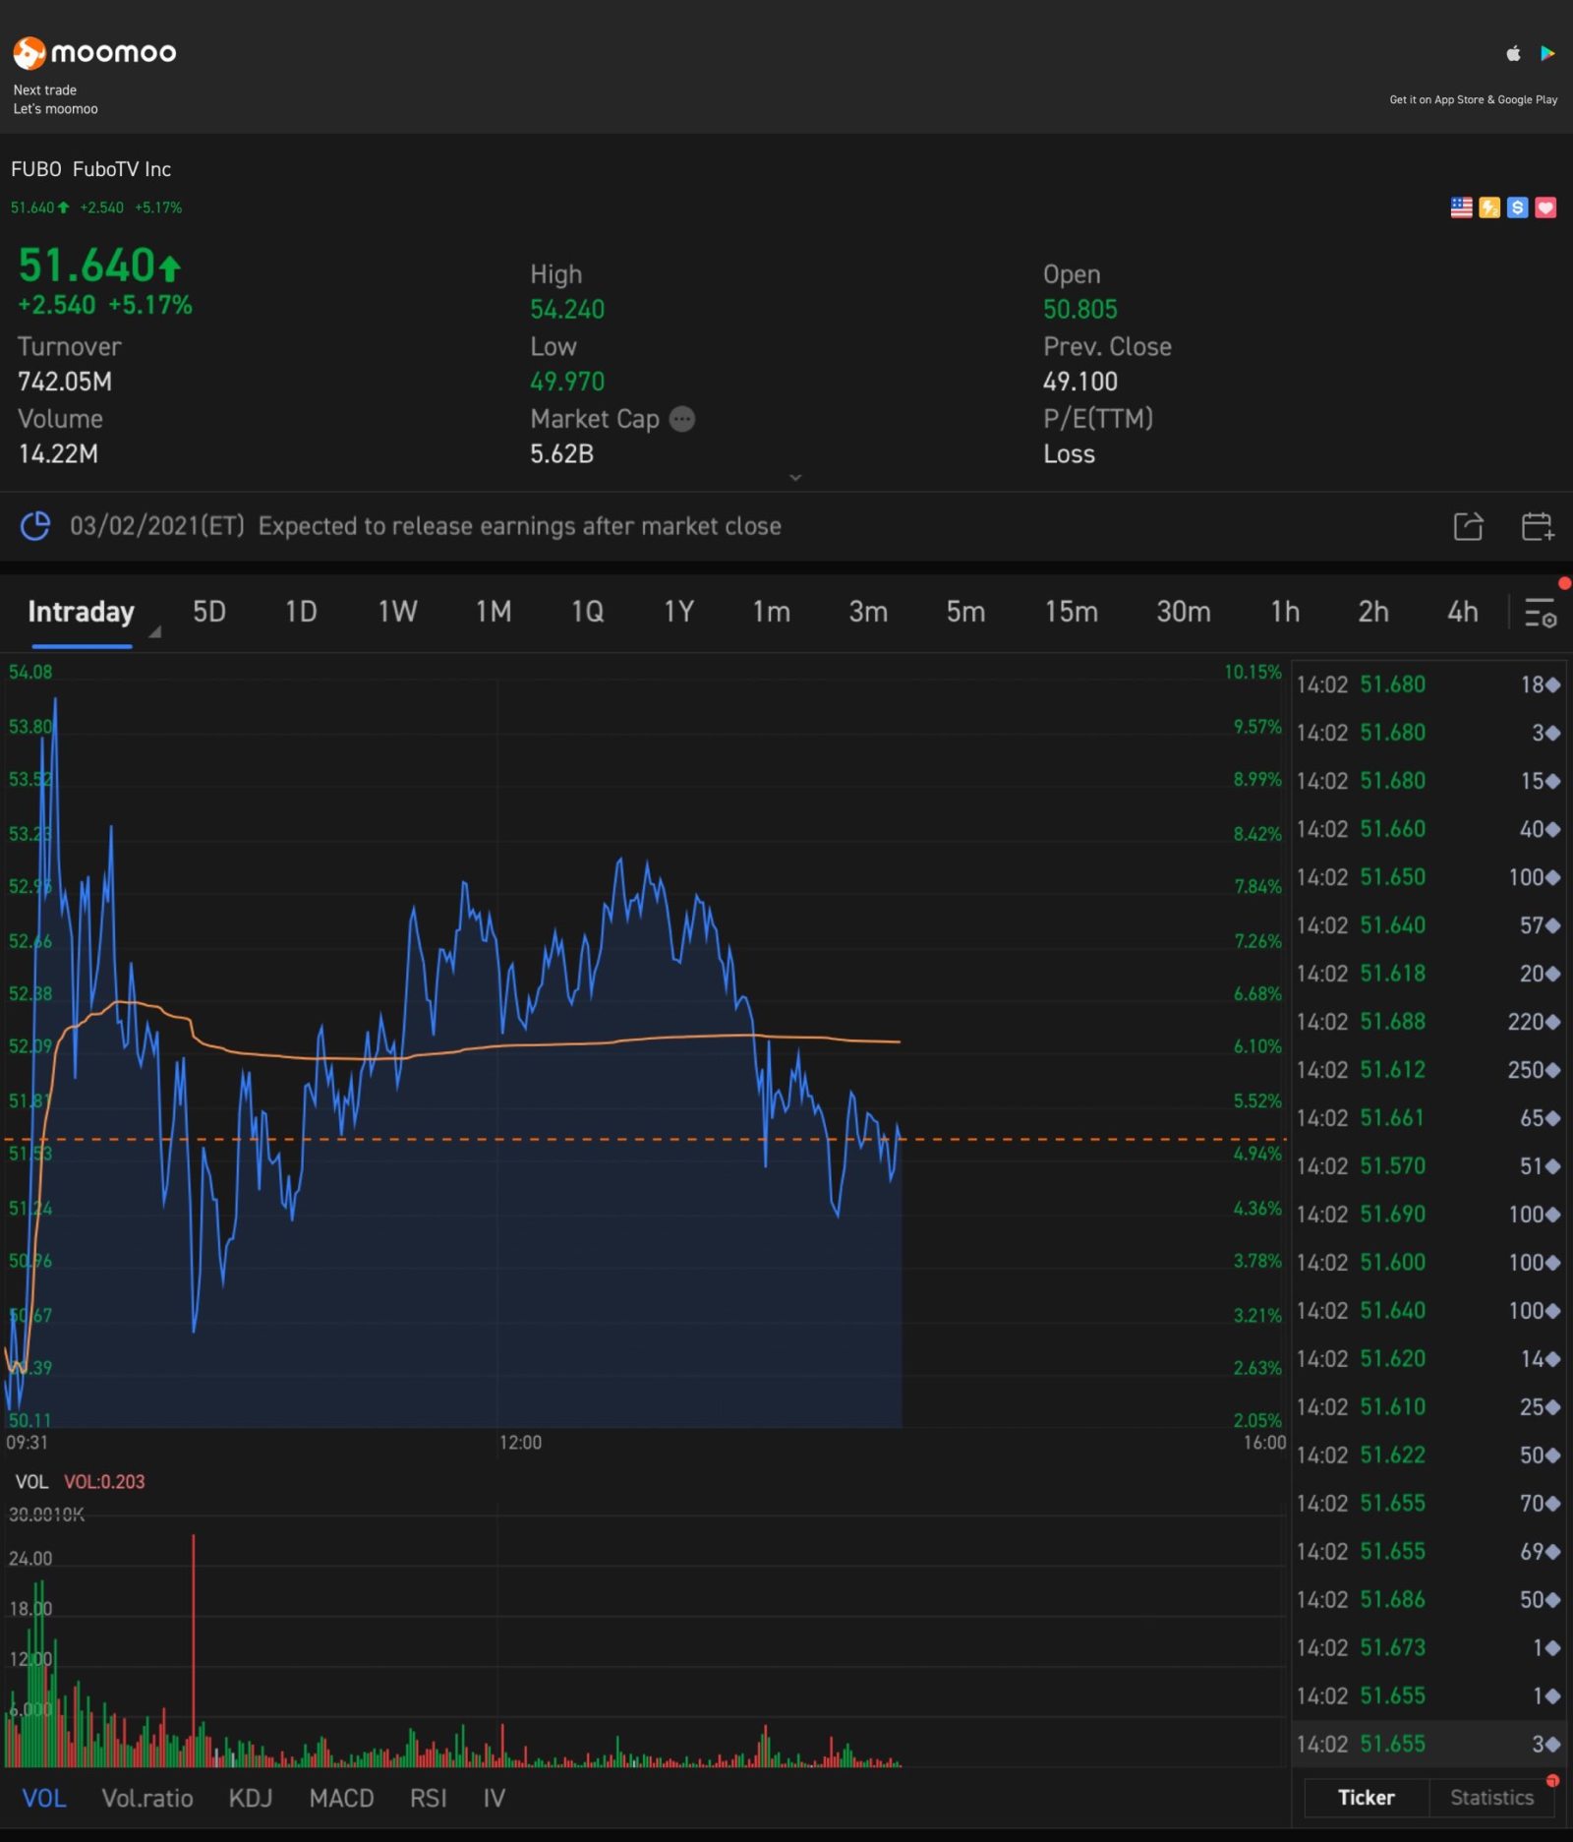The width and height of the screenshot is (1573, 1842).
Task: Click the blue dollar badge icon
Action: tap(1517, 208)
